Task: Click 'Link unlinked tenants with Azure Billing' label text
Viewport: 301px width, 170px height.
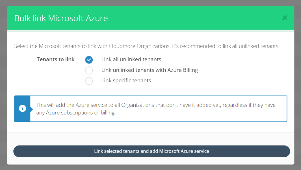Action: (x=150, y=70)
